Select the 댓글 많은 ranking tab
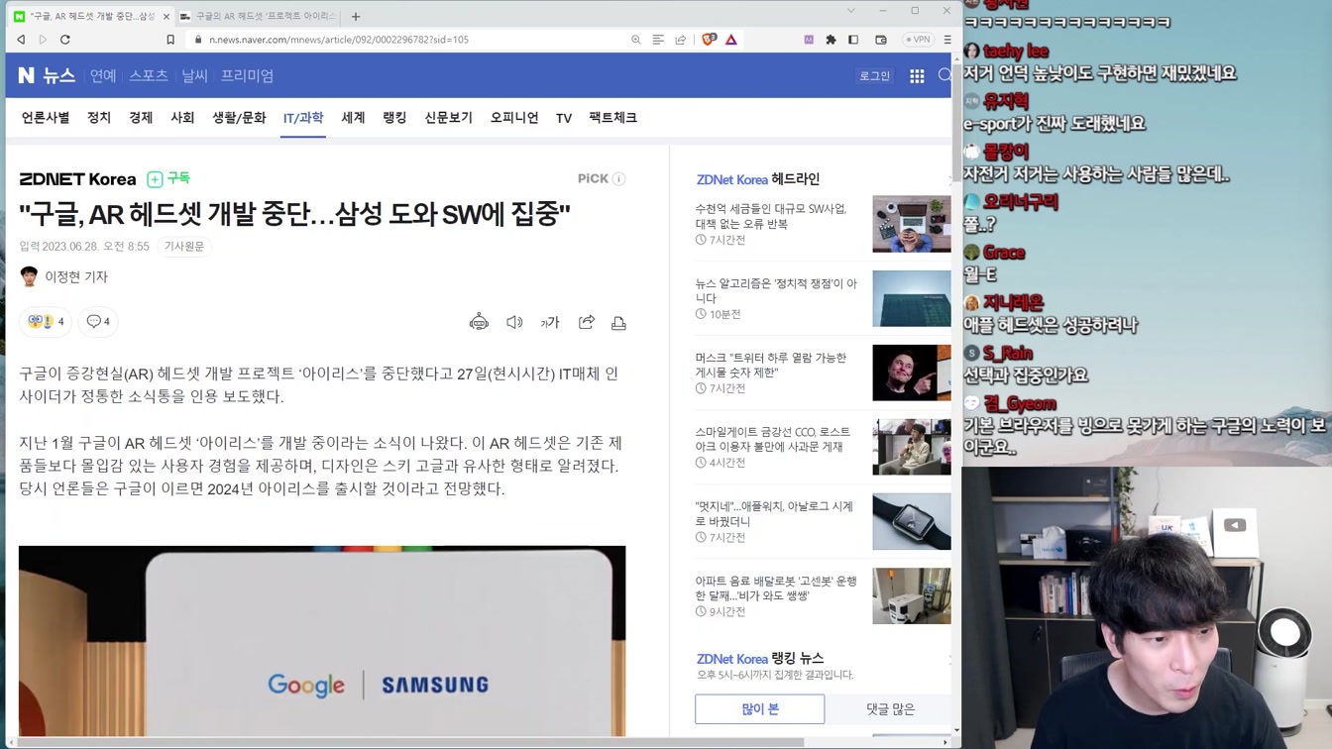Screen dimensions: 1332x749 (x=890, y=708)
